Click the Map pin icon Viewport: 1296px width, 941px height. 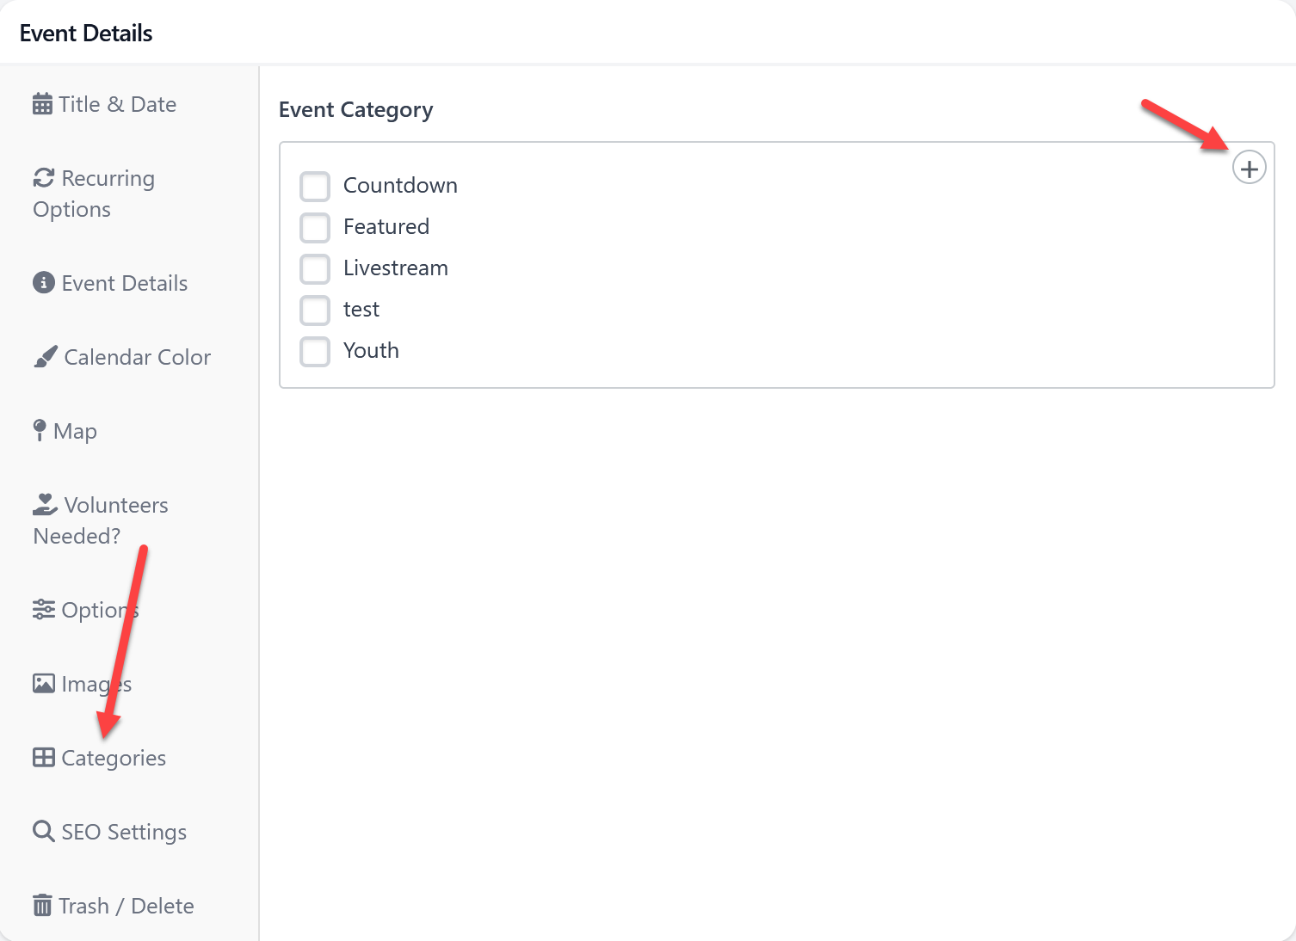point(40,431)
